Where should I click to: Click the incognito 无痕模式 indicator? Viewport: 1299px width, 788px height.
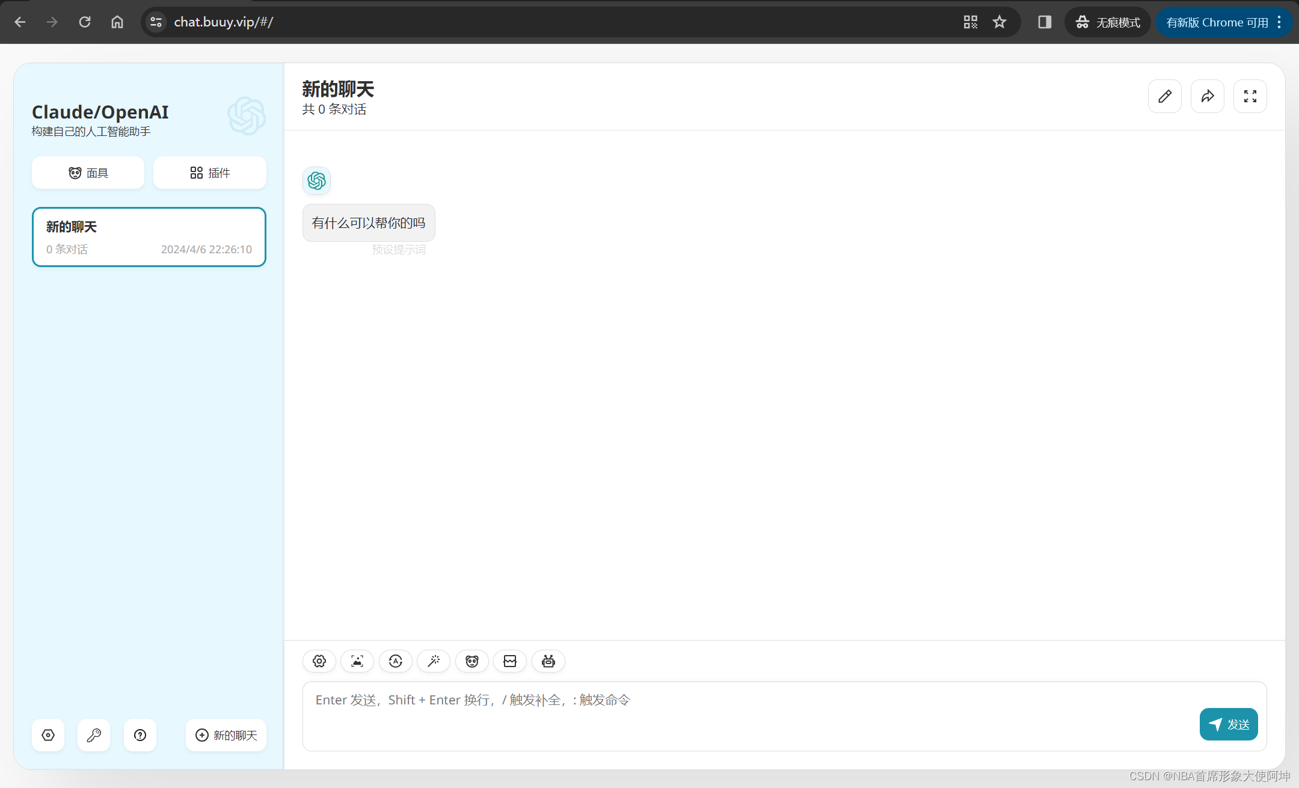1108,22
